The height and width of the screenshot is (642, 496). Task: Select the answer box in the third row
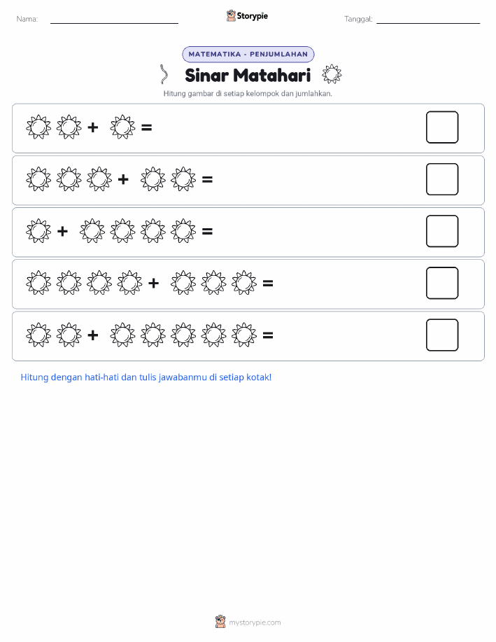(x=442, y=231)
